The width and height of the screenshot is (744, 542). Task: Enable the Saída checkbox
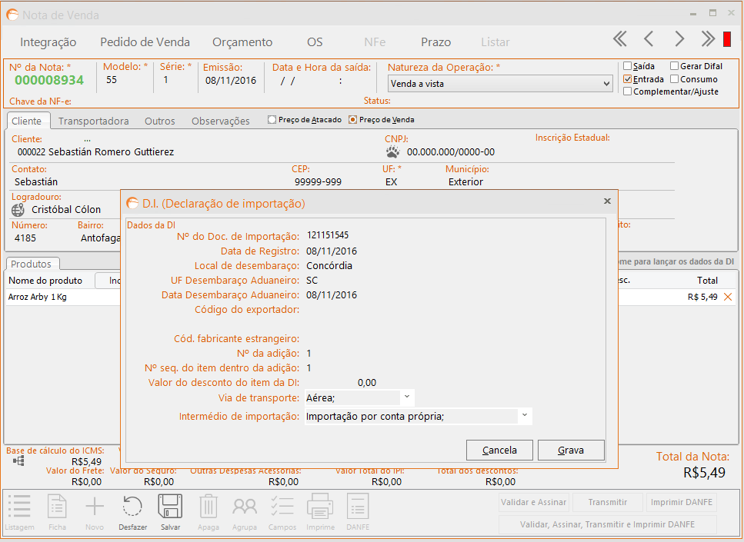pyautogui.click(x=628, y=66)
